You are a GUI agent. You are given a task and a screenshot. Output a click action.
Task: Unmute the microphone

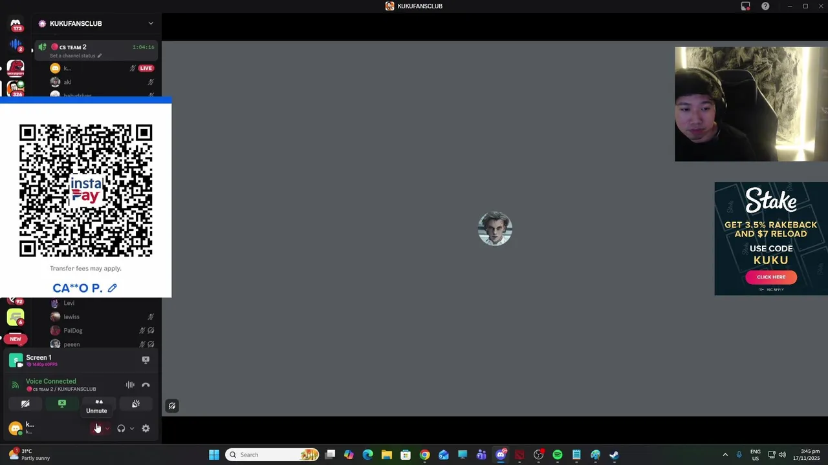(97, 428)
